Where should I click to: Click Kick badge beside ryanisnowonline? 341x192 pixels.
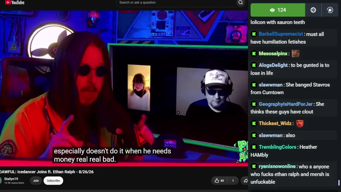tap(254, 166)
